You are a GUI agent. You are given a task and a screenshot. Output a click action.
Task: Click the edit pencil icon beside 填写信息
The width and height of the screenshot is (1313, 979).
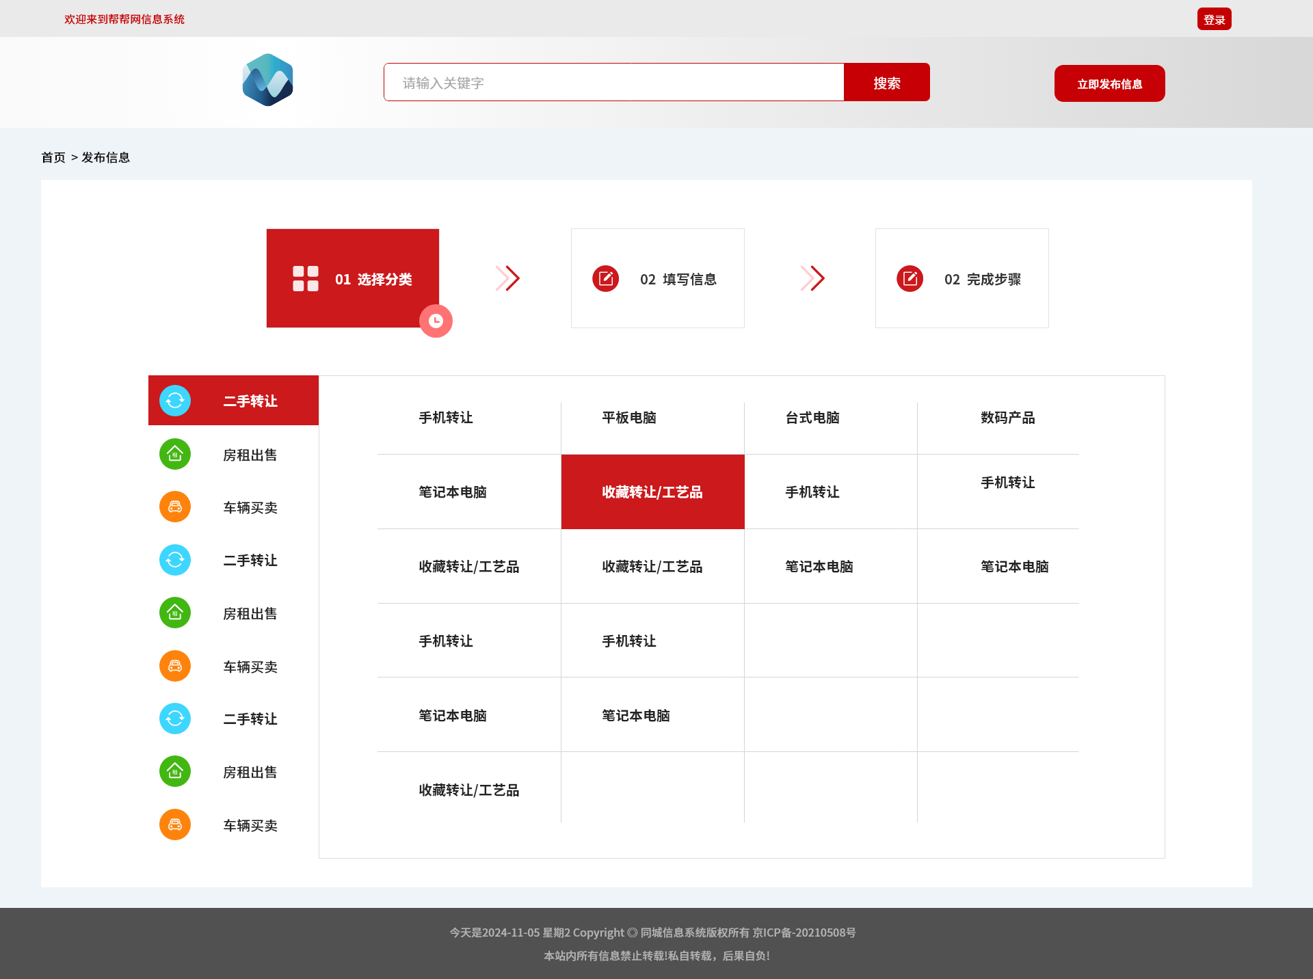click(606, 279)
